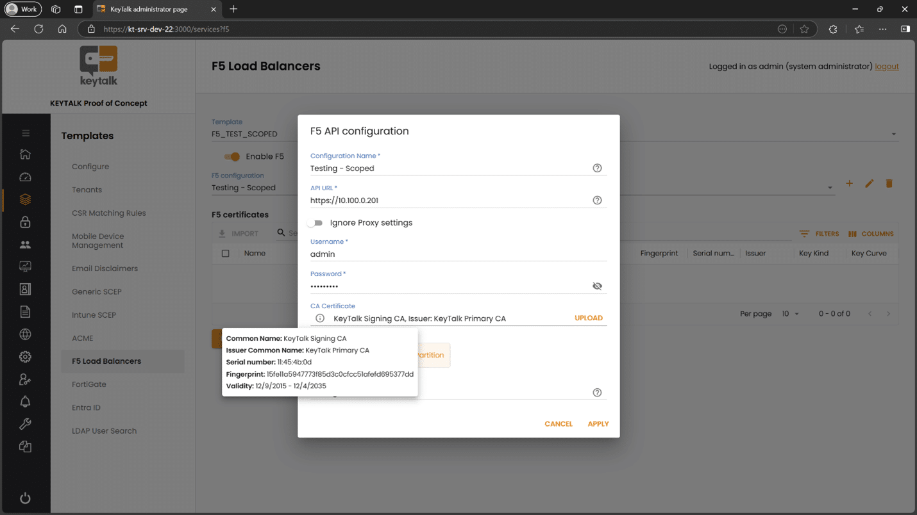Viewport: 917px width, 515px height.
Task: Expand the Template dropdown arrow
Action: coord(893,135)
